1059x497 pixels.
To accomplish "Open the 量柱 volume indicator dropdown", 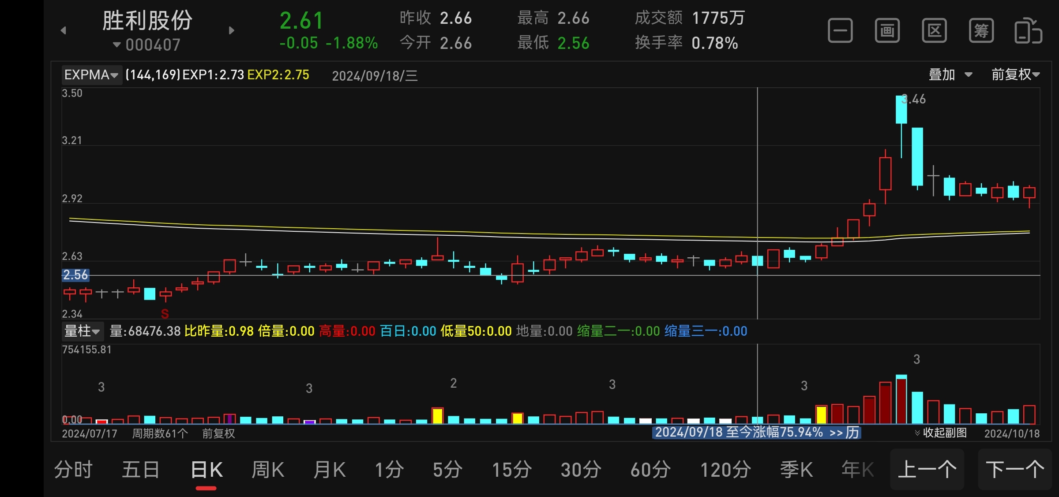I will coord(82,331).
